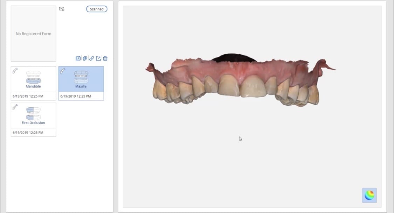Click the trash delete icon

tap(105, 58)
